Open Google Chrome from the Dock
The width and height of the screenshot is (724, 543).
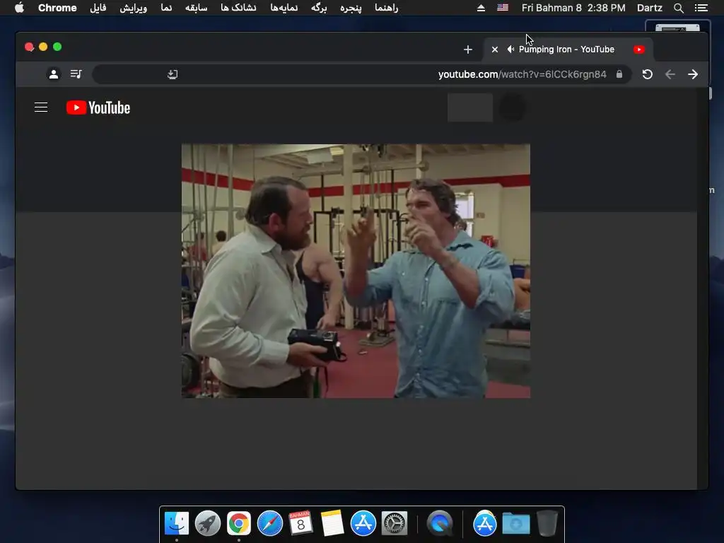point(239,524)
